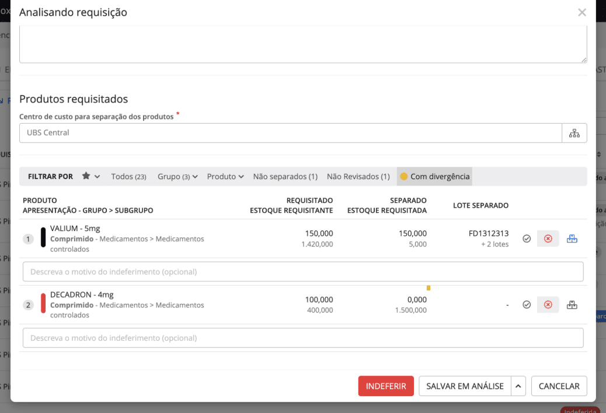This screenshot has width=606, height=413.
Task: Toggle the Com divergência filter
Action: click(x=434, y=176)
